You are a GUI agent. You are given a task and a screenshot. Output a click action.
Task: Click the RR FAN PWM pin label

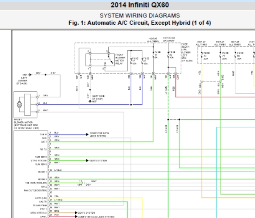click(40, 205)
